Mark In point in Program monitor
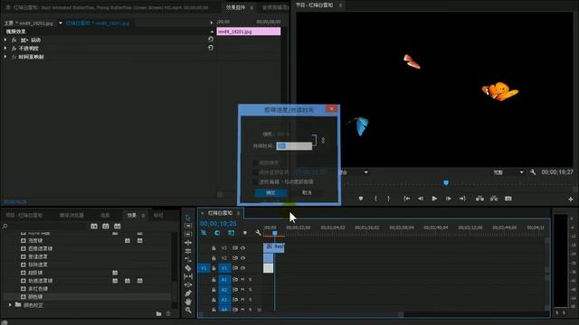579x325 pixels. pyautogui.click(x=375, y=199)
